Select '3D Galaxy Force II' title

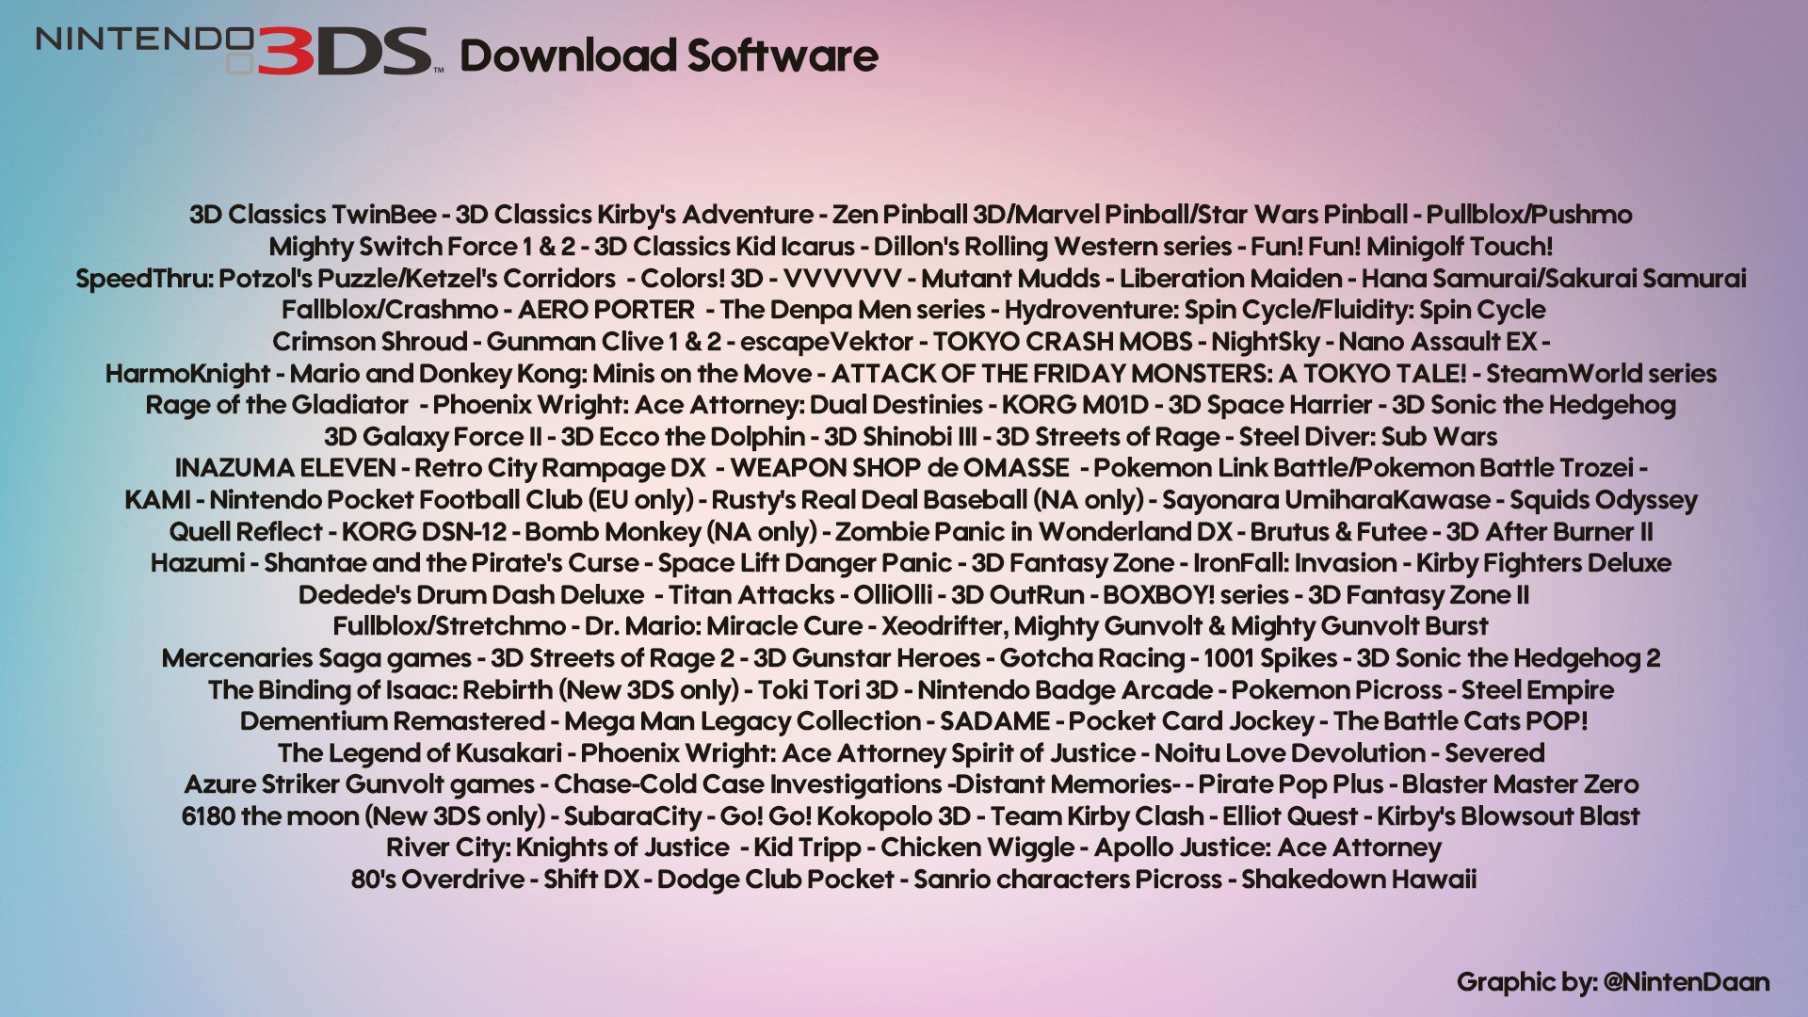[x=433, y=437]
